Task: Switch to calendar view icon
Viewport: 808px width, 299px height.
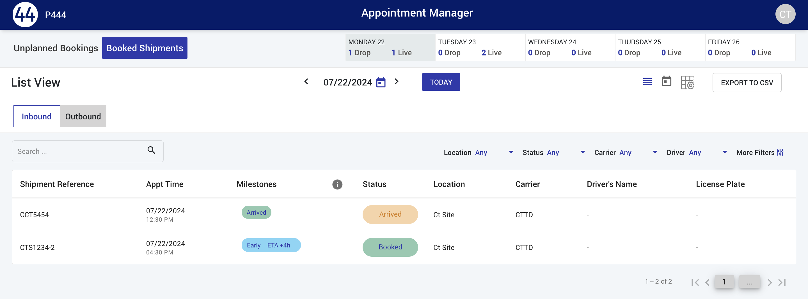Action: pos(667,81)
